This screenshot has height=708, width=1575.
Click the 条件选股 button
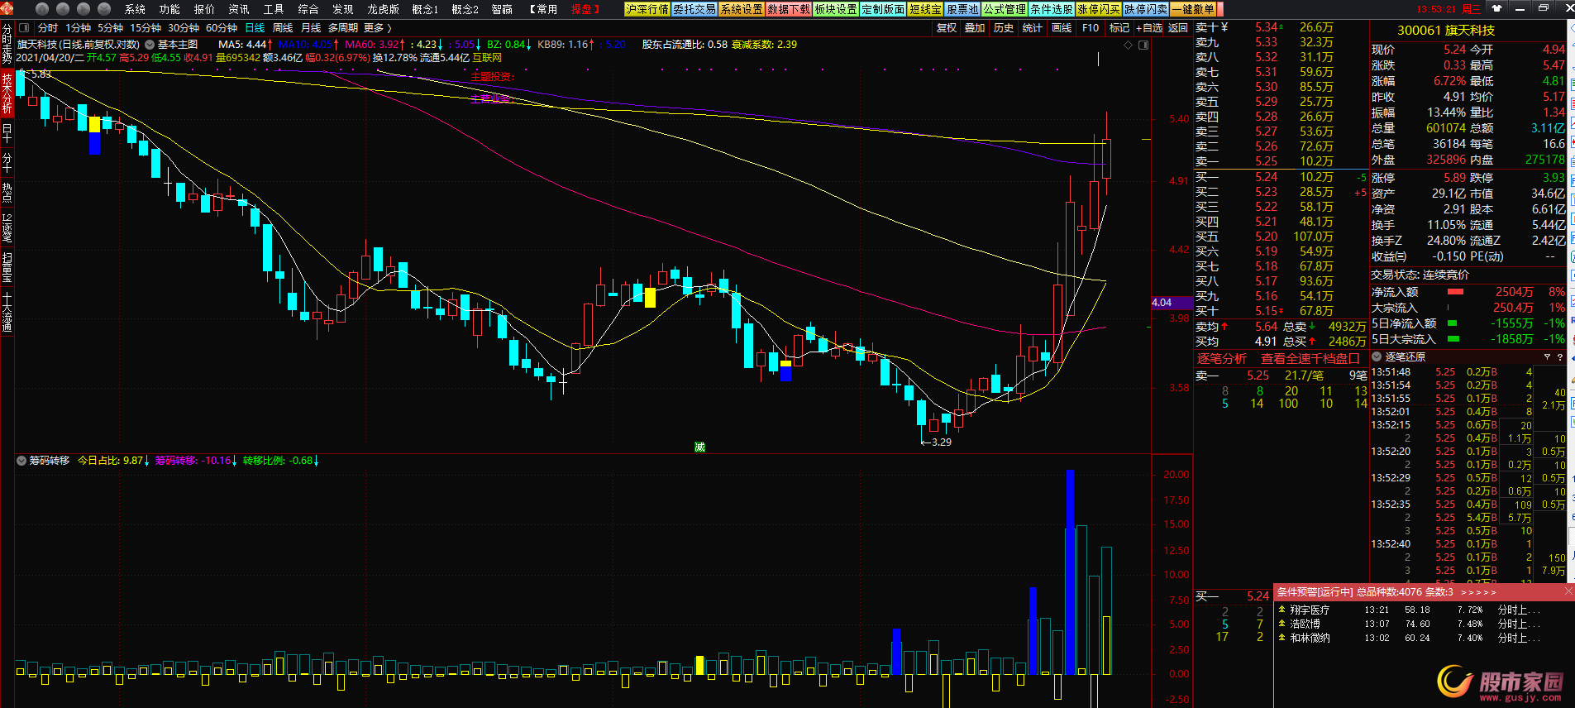coord(1052,9)
